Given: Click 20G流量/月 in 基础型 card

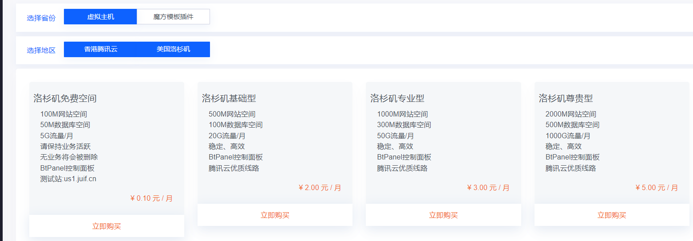Looking at the screenshot, I should (x=227, y=136).
